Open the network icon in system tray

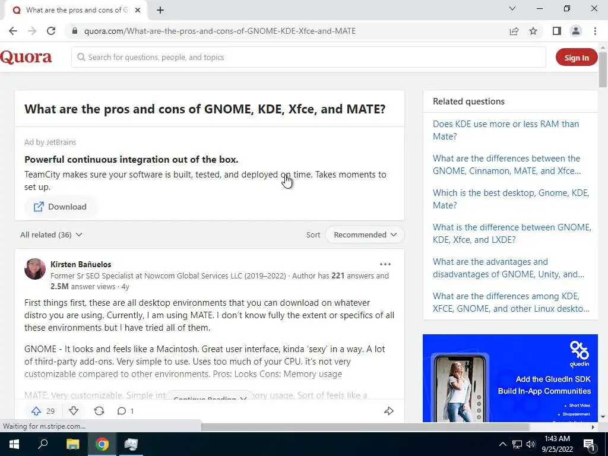pyautogui.click(x=517, y=444)
